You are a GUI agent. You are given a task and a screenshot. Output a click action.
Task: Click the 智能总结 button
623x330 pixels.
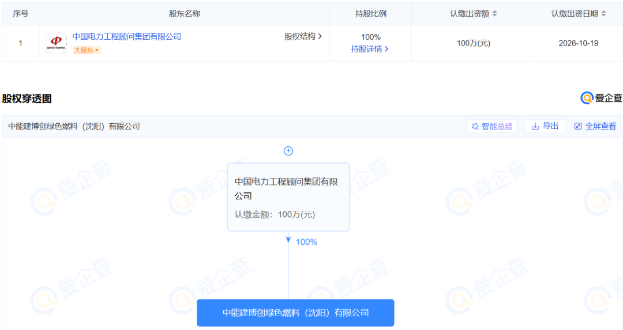[x=491, y=126]
